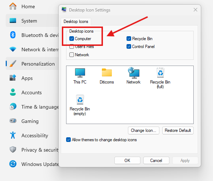Click the Accessibility label in sidebar
The height and width of the screenshot is (181, 213).
(35, 135)
